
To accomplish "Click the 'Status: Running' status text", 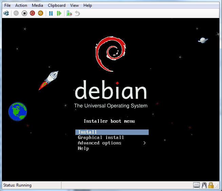I will pos(17,185).
